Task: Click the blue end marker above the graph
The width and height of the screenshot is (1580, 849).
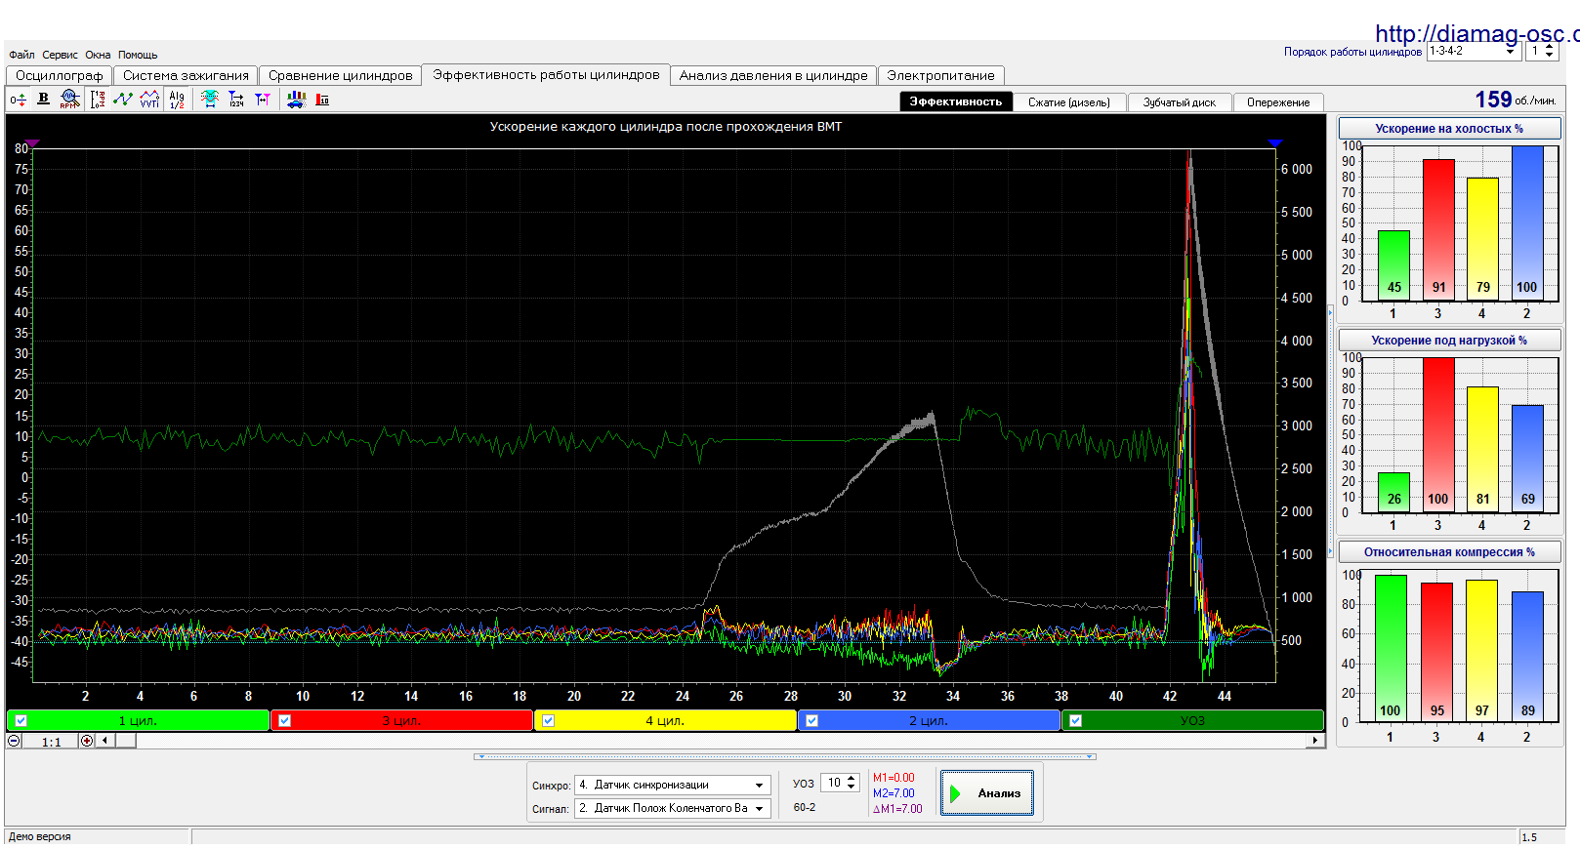Action: coord(1274,143)
